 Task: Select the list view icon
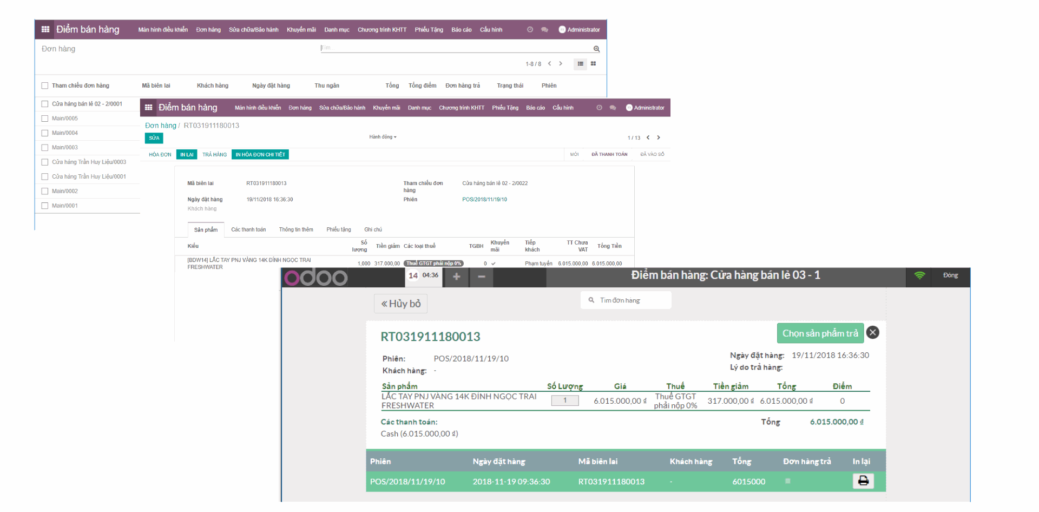(580, 64)
